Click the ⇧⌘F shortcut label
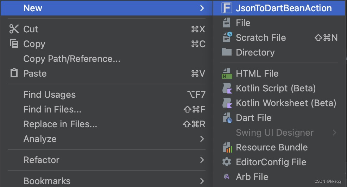Image resolution: width=347 pixels, height=187 pixels. click(194, 109)
